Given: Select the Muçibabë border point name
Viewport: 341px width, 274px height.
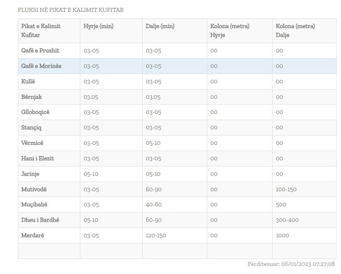Looking at the screenshot, I should [34, 205].
